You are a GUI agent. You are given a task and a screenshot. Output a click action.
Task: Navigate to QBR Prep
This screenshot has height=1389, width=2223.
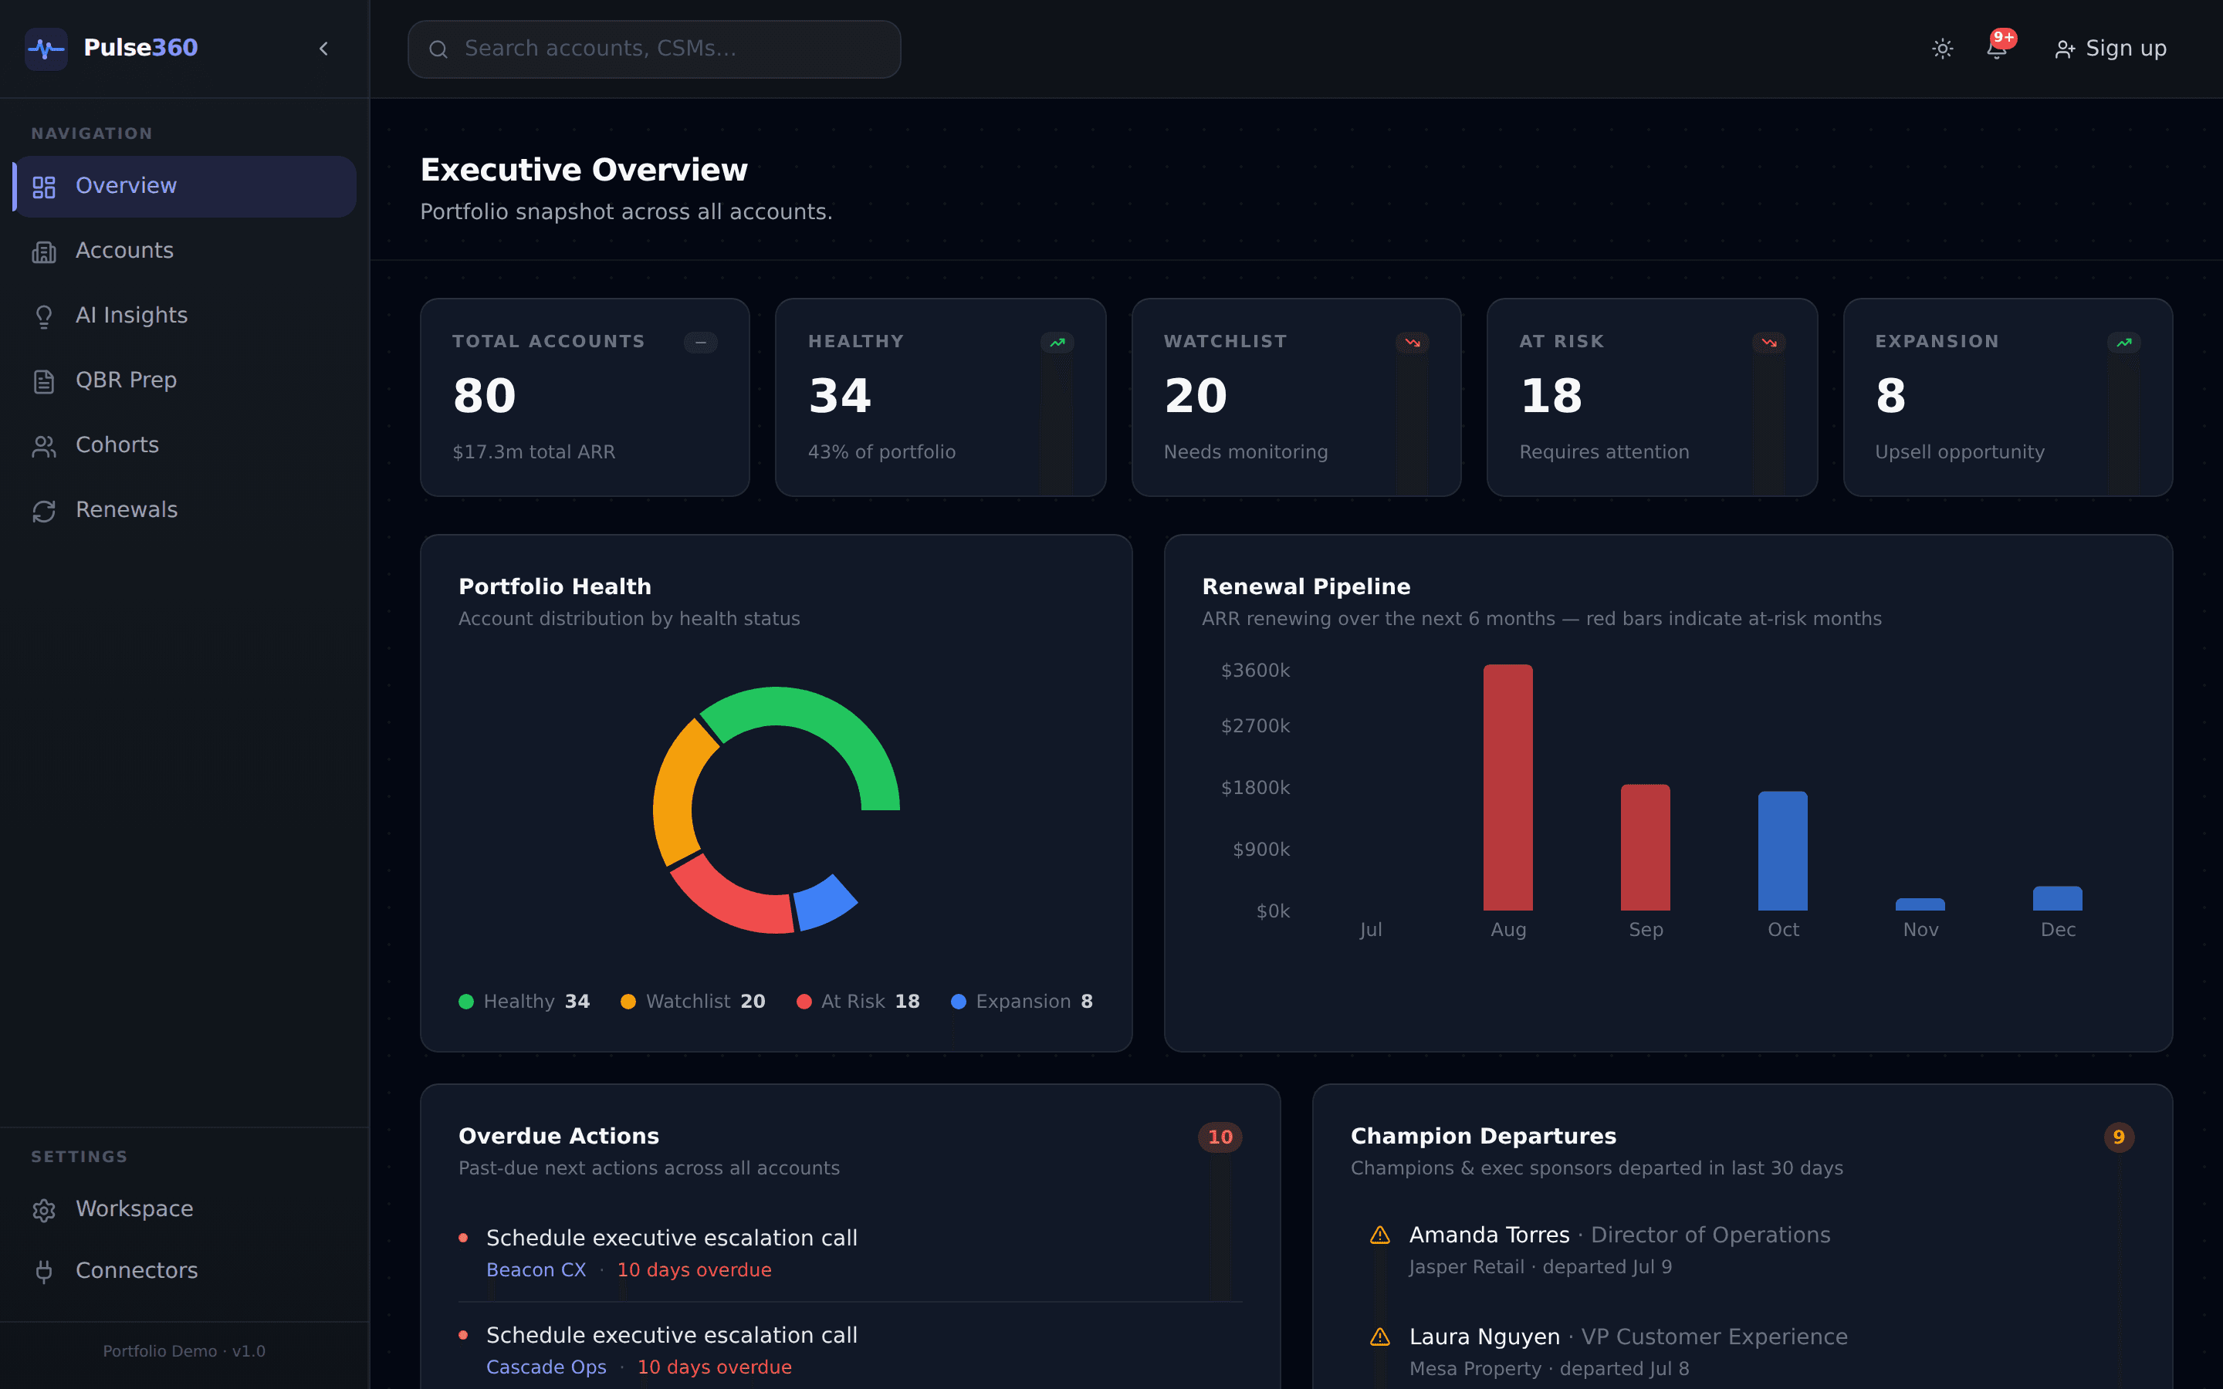[184, 380]
